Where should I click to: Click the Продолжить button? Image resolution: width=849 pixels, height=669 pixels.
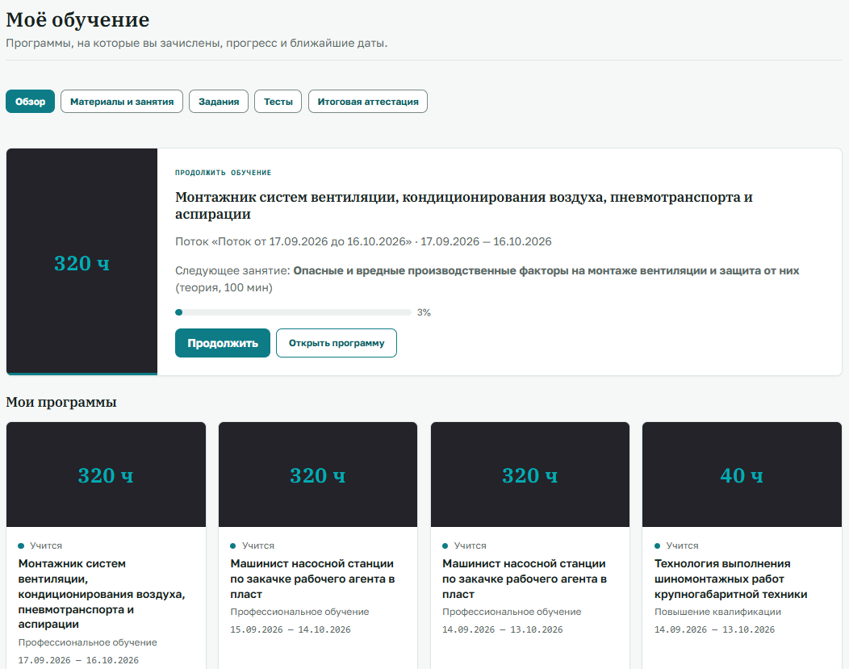point(223,343)
